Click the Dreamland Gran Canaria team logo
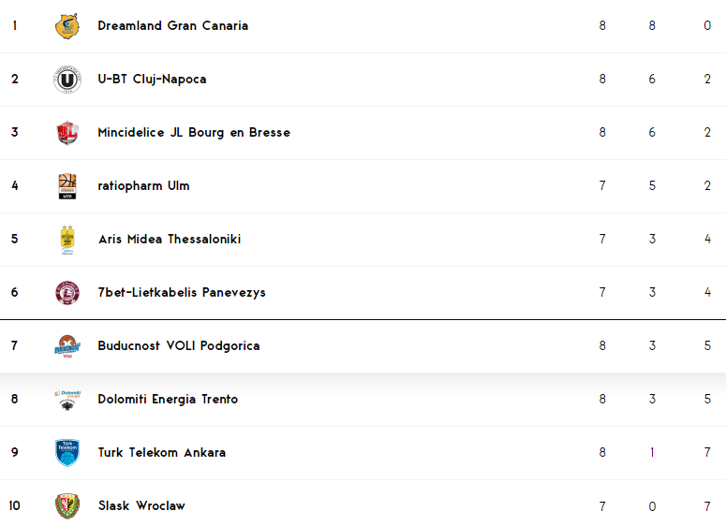726x526 pixels. click(67, 26)
